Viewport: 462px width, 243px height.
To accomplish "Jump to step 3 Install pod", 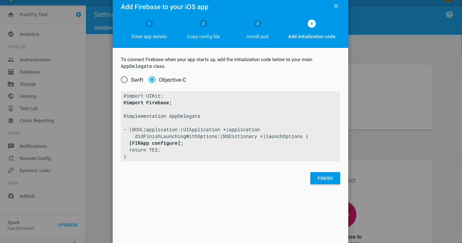I will tap(257, 24).
